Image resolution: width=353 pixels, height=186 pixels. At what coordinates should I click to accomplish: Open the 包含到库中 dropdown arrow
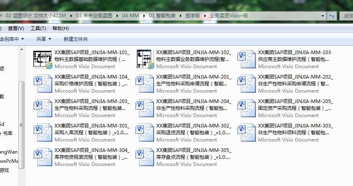click(22, 39)
